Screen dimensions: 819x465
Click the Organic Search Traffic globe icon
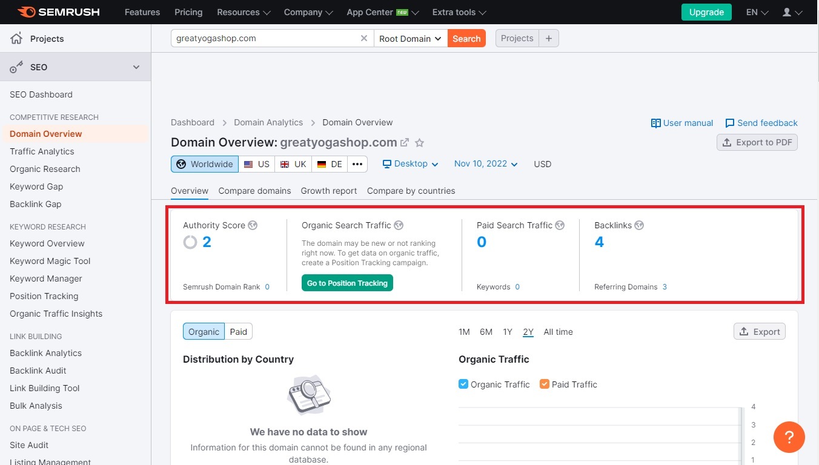point(399,225)
